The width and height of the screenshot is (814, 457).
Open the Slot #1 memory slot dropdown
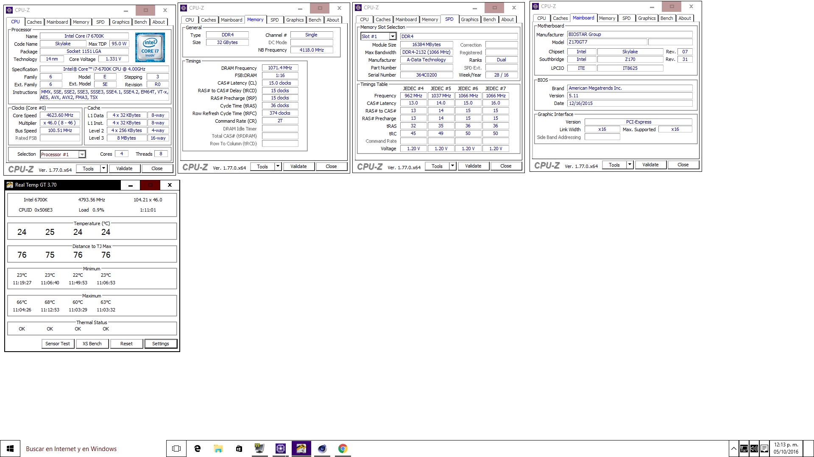(393, 36)
